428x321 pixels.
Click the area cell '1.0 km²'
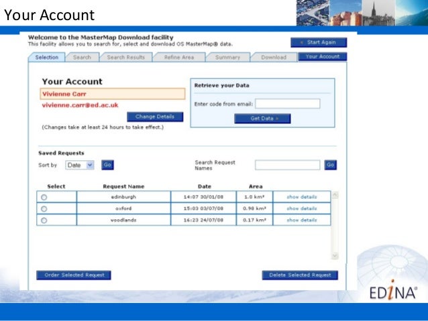254,197
